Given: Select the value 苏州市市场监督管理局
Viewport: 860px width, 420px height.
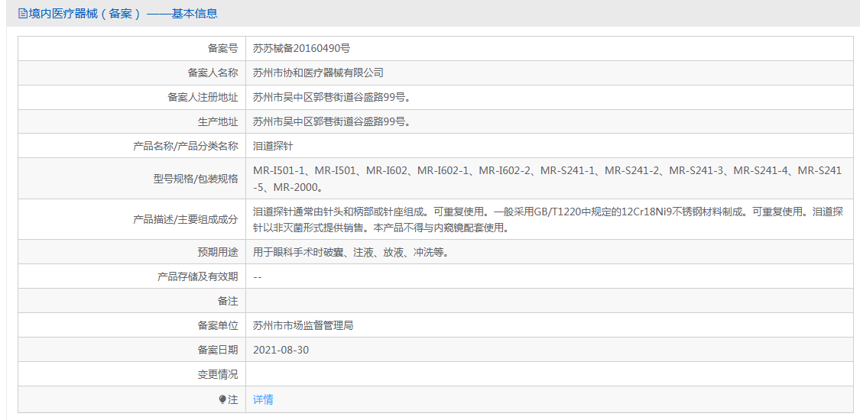Looking at the screenshot, I should click(303, 326).
